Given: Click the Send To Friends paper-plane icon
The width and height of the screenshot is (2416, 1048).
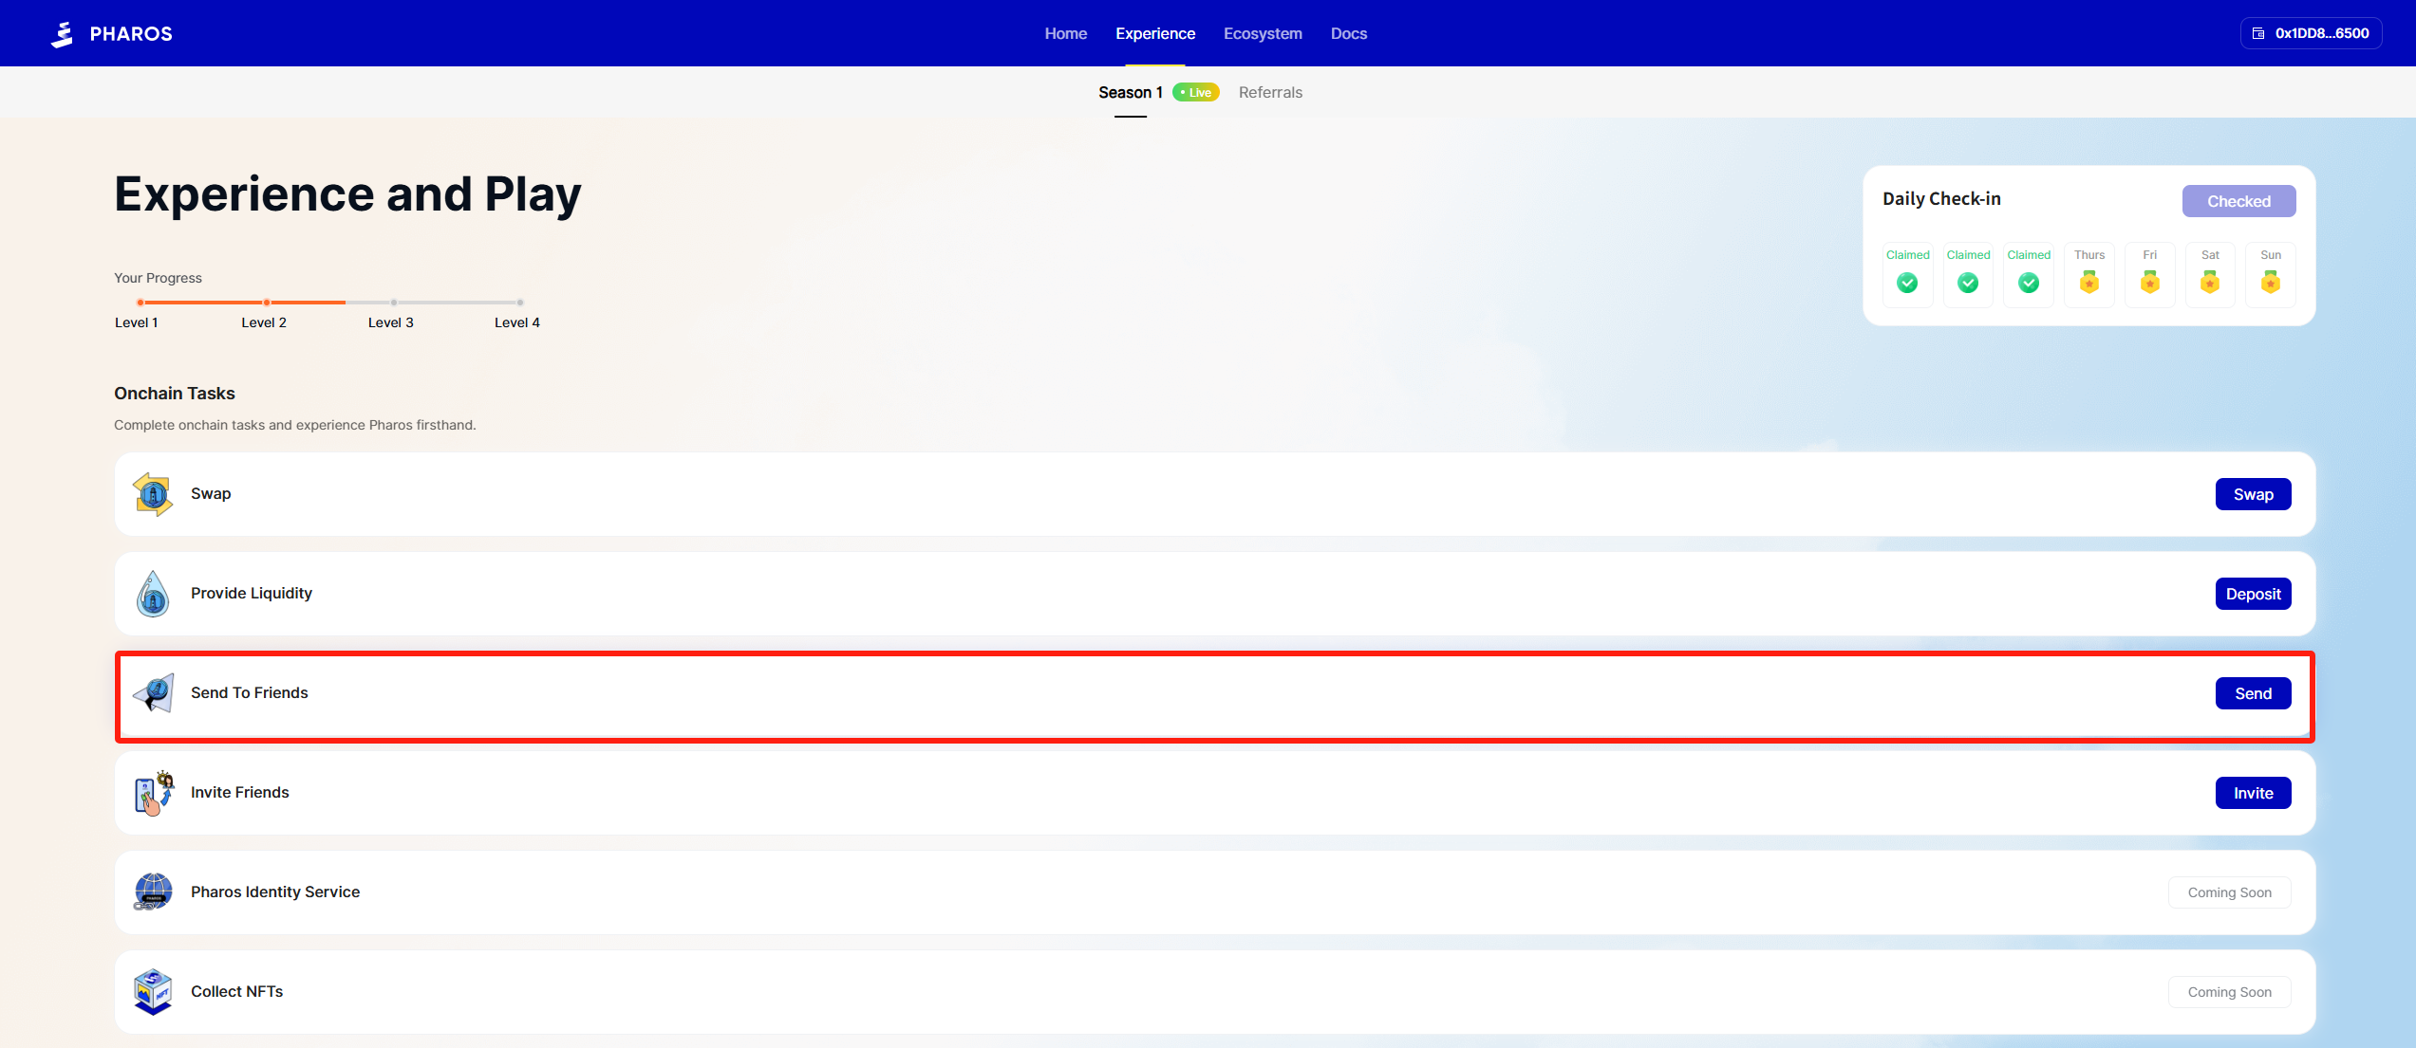Looking at the screenshot, I should [154, 693].
